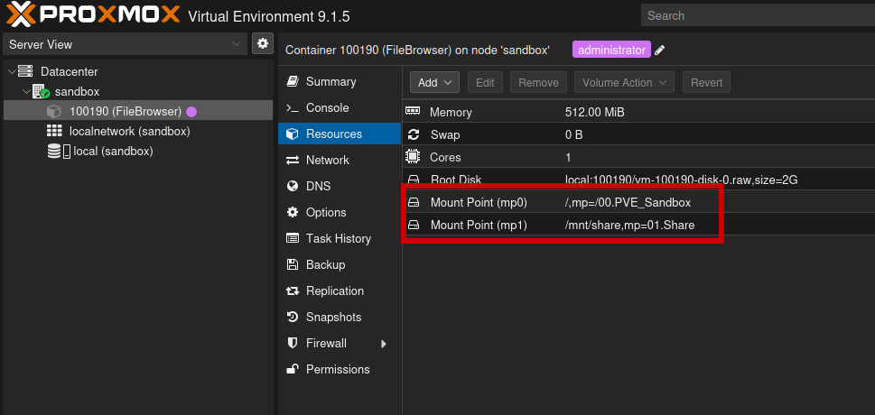Viewport: 875px width, 415px height.
Task: Click the Memory row chip icon
Action: 414,112
